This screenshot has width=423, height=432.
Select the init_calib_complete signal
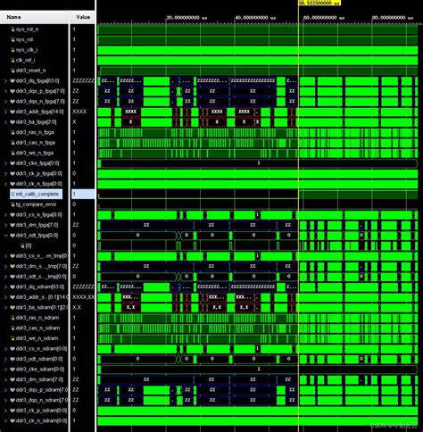point(37,194)
